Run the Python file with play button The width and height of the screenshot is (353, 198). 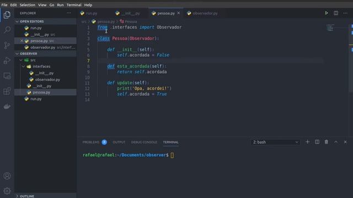327,13
